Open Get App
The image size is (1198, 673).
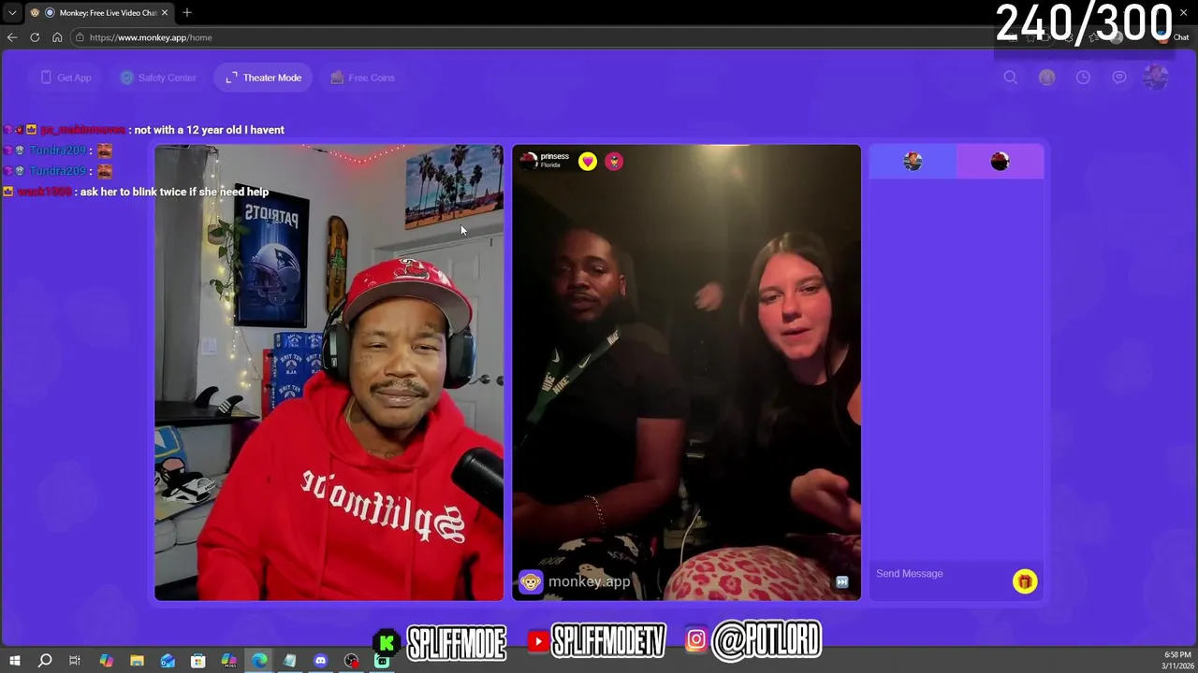(x=66, y=78)
